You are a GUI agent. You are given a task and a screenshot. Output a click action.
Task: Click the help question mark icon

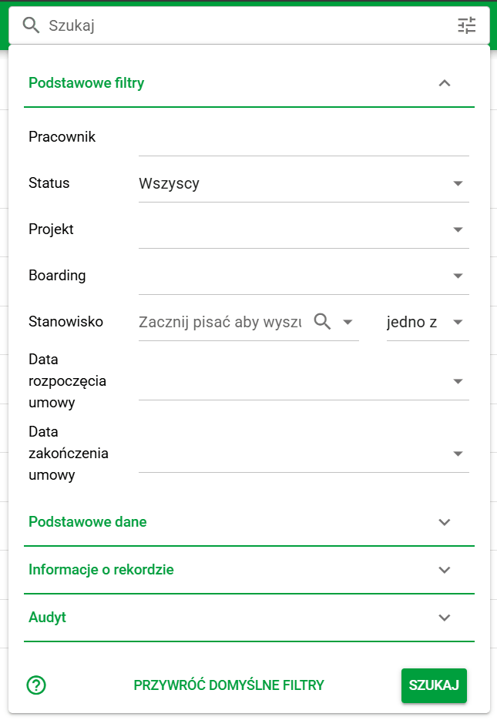(35, 685)
